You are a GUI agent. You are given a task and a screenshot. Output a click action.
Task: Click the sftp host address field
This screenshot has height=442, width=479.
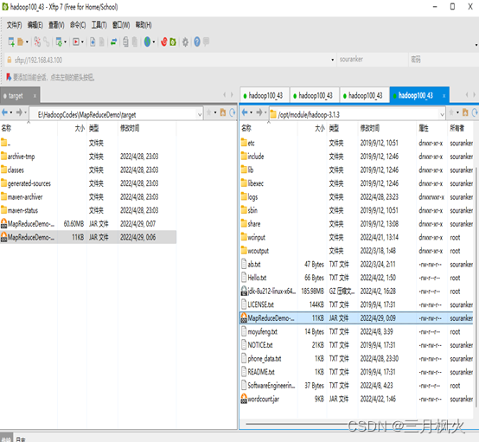tap(171, 60)
